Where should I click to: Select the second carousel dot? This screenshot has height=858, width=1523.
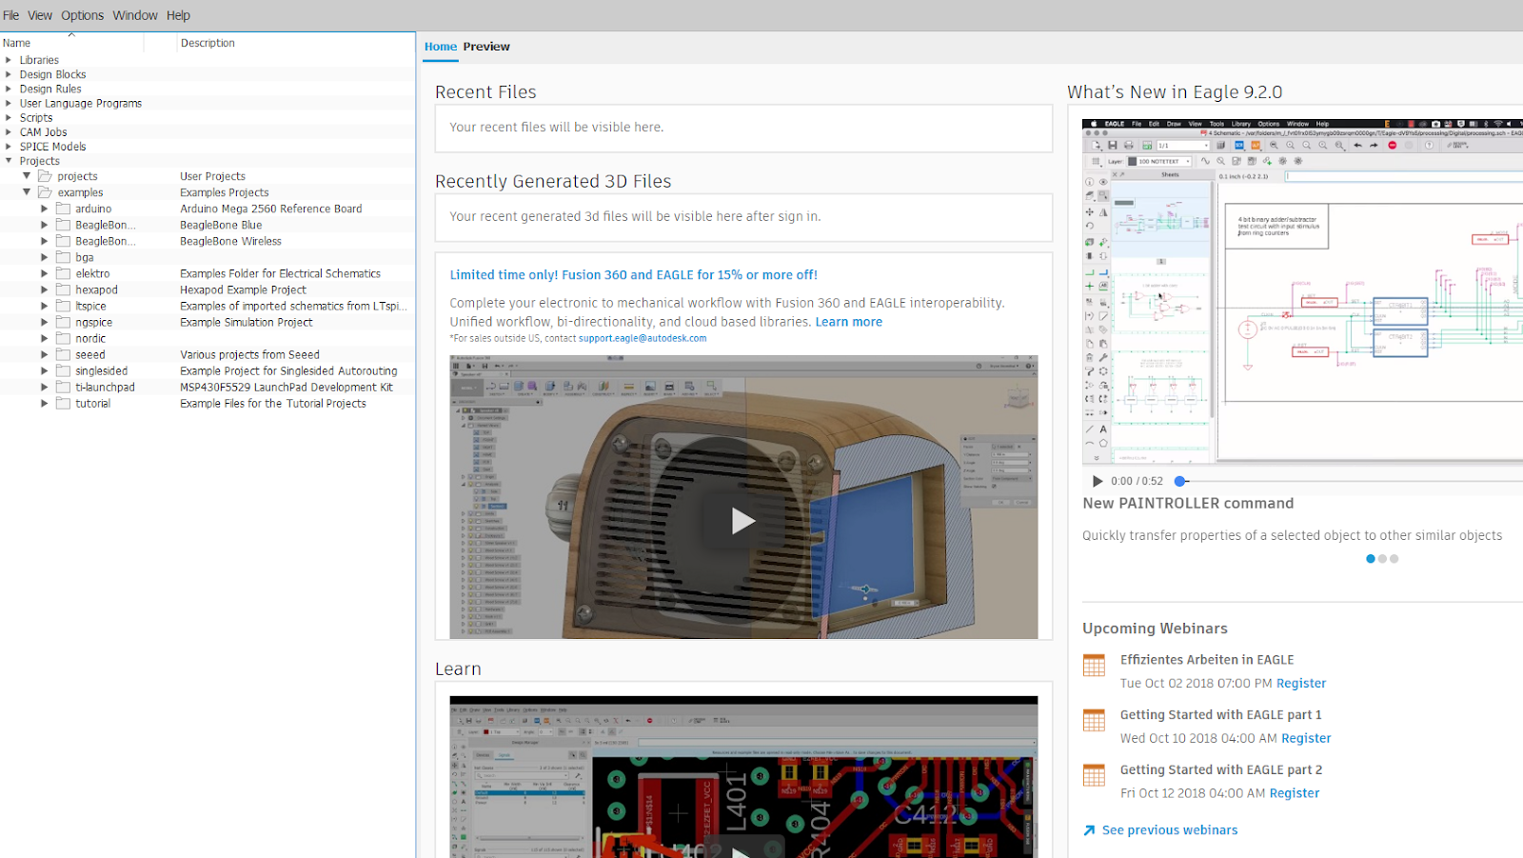(x=1382, y=559)
